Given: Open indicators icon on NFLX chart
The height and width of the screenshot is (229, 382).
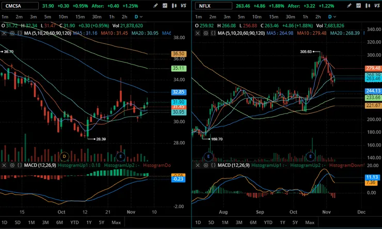Looking at the screenshot, I should (x=358, y=6).
